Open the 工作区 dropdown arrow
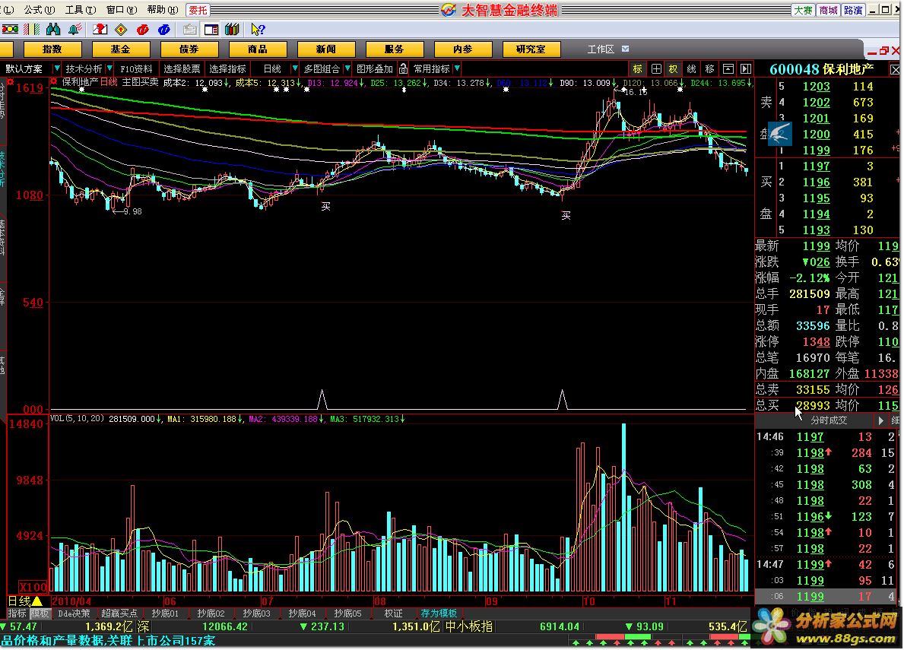The image size is (904, 650). click(626, 49)
